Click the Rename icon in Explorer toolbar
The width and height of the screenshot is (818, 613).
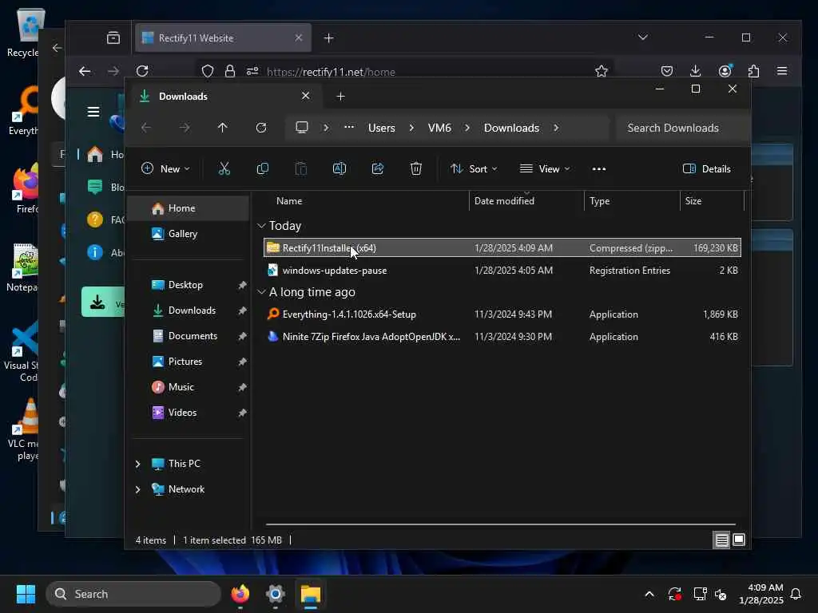pos(339,168)
